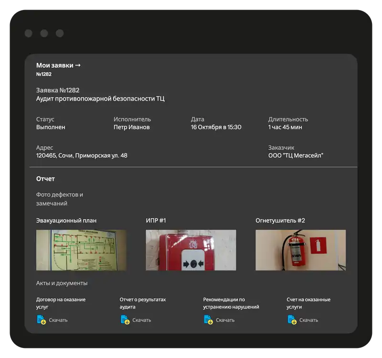Click download icon under Счет на оказанные услуги
This screenshot has width=382, height=358.
pos(292,320)
